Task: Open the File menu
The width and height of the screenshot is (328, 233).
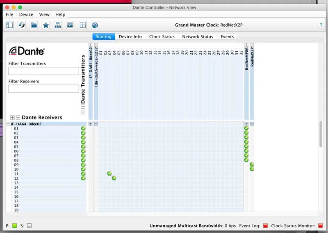Action: (x=9, y=14)
